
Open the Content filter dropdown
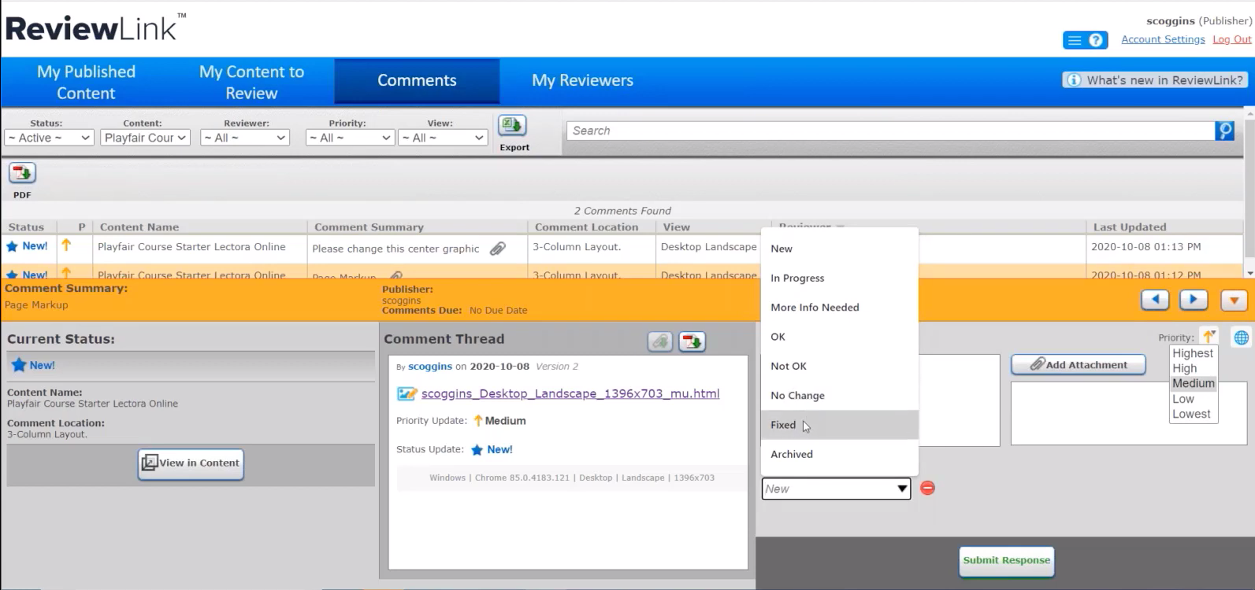146,138
